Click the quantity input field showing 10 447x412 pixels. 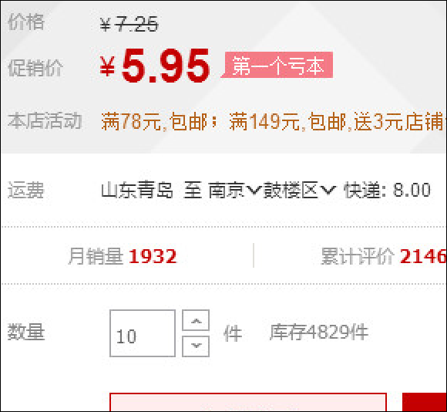click(143, 333)
